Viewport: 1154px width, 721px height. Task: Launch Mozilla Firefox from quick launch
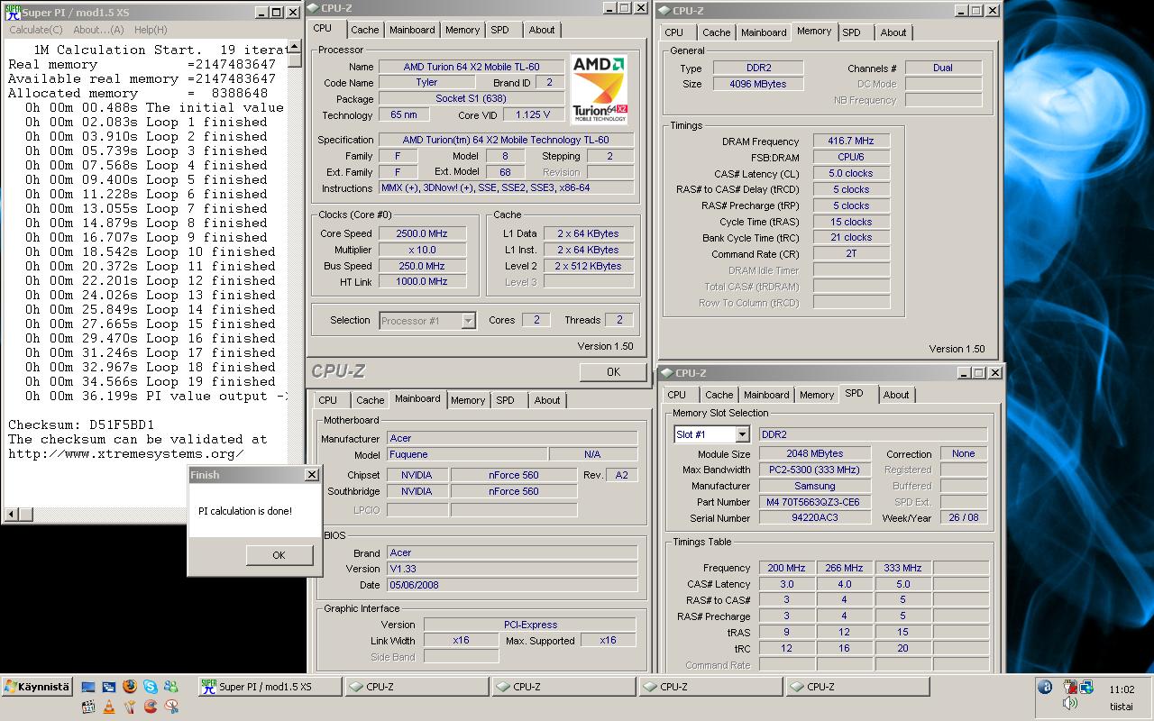130,686
